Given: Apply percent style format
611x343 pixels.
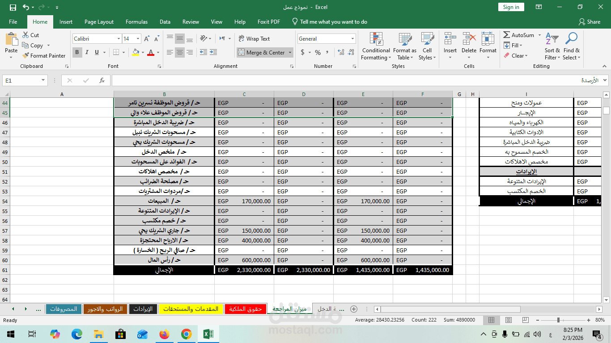Looking at the screenshot, I should pyautogui.click(x=318, y=52).
